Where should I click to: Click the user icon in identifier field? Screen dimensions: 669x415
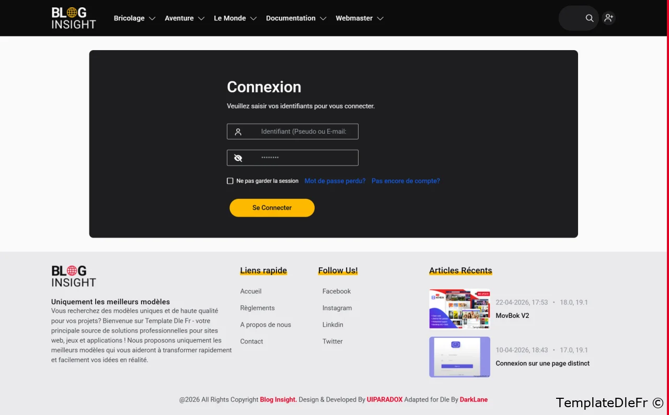[x=238, y=132]
